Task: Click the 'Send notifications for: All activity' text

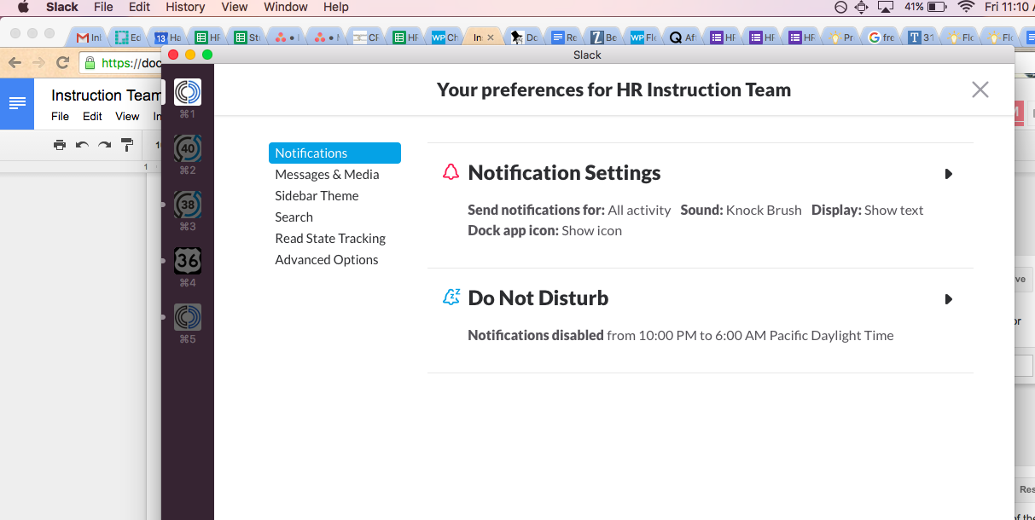Action: (569, 210)
